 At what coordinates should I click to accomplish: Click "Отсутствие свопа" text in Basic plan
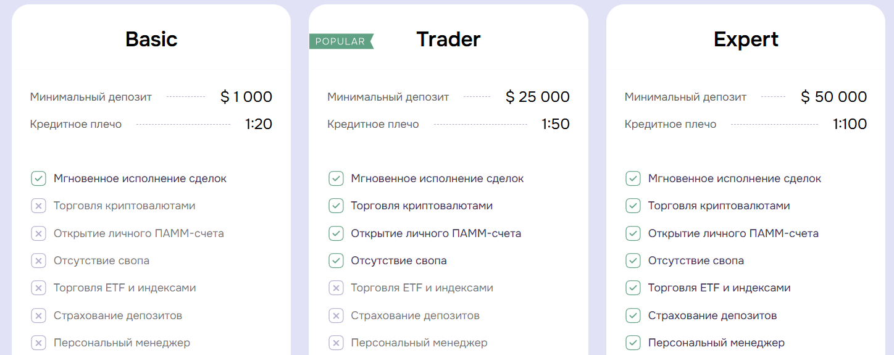tap(101, 261)
